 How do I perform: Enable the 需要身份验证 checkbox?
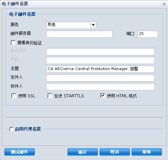point(13,43)
